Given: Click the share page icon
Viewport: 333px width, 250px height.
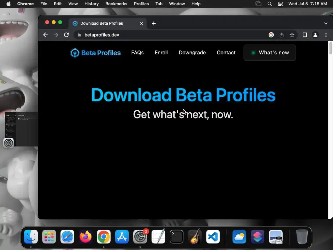Looking at the screenshot, I should tap(282, 35).
